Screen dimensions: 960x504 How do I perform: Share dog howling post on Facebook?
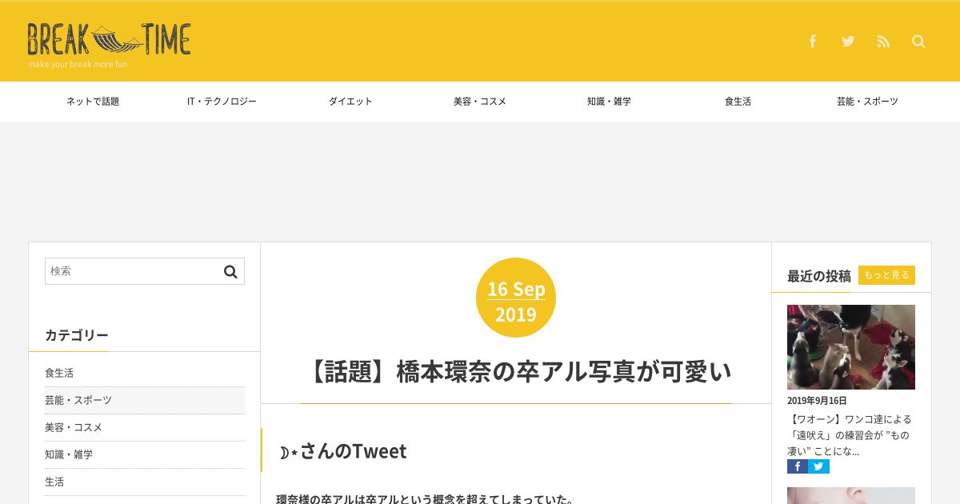point(798,466)
